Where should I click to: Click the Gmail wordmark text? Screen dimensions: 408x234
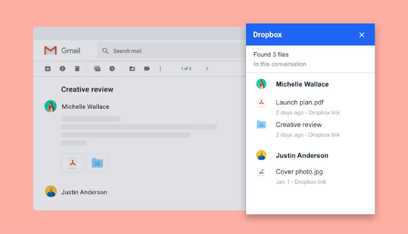71,51
